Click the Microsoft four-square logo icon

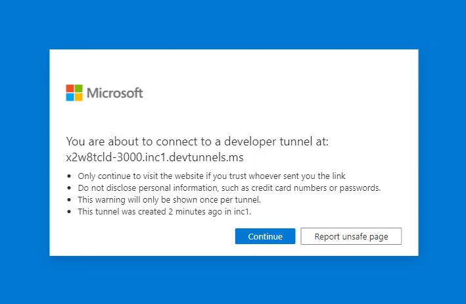(74, 93)
